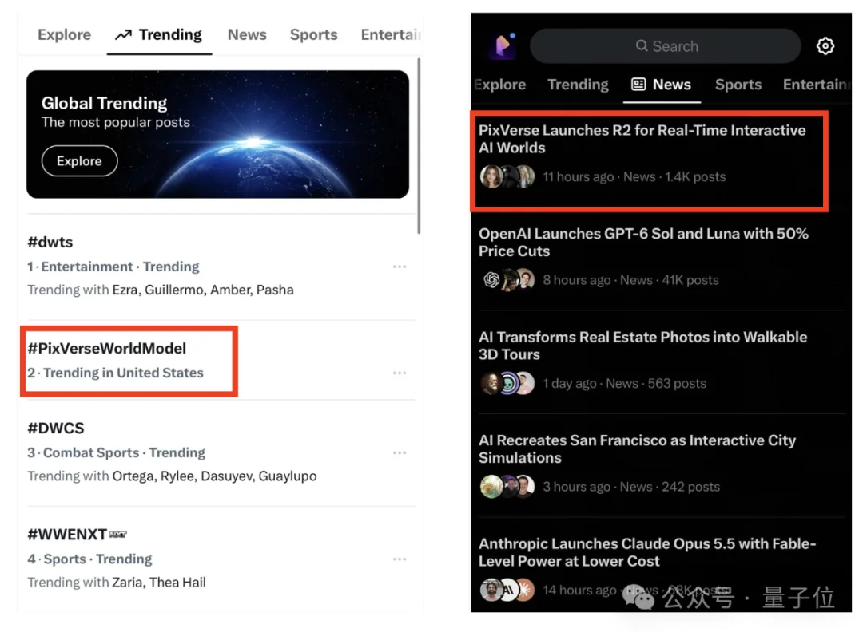Open the Trending tab in dark panel
Viewport: 863px width, 632px height.
tap(578, 85)
